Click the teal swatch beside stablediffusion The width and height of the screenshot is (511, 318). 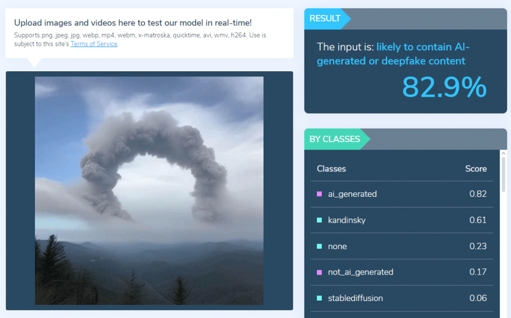[319, 298]
